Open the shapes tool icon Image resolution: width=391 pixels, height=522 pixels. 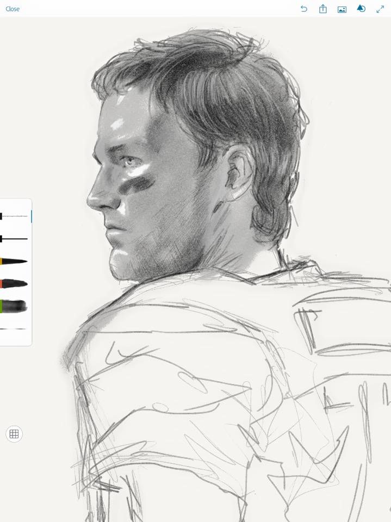pos(361,9)
